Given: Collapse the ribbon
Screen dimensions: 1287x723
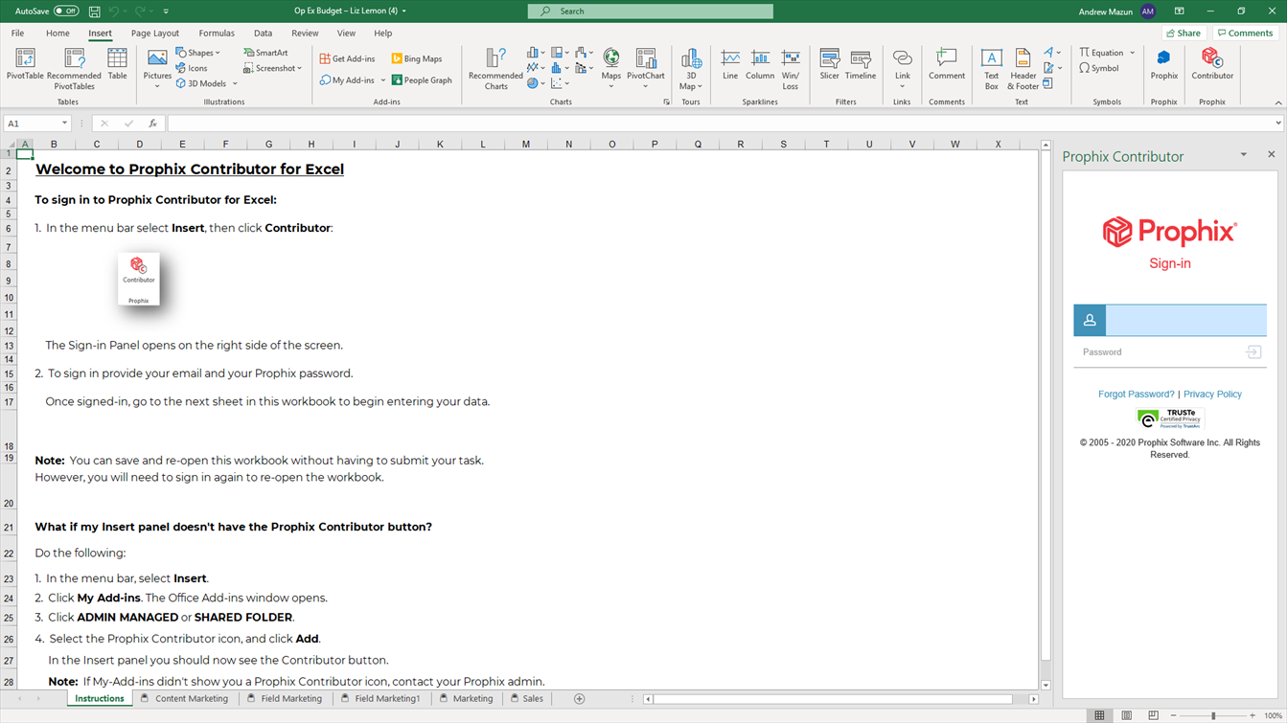Looking at the screenshot, I should coord(1277,102).
